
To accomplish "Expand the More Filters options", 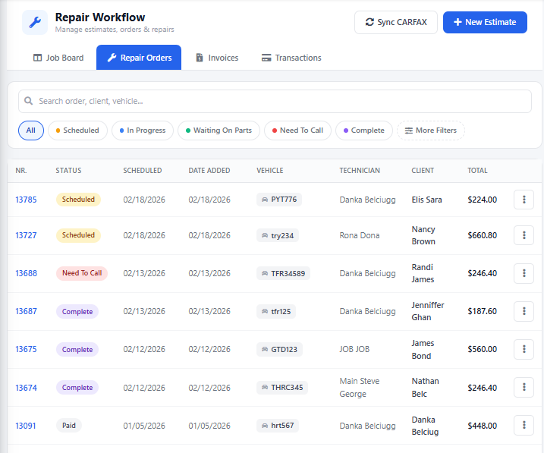I will pyautogui.click(x=431, y=131).
